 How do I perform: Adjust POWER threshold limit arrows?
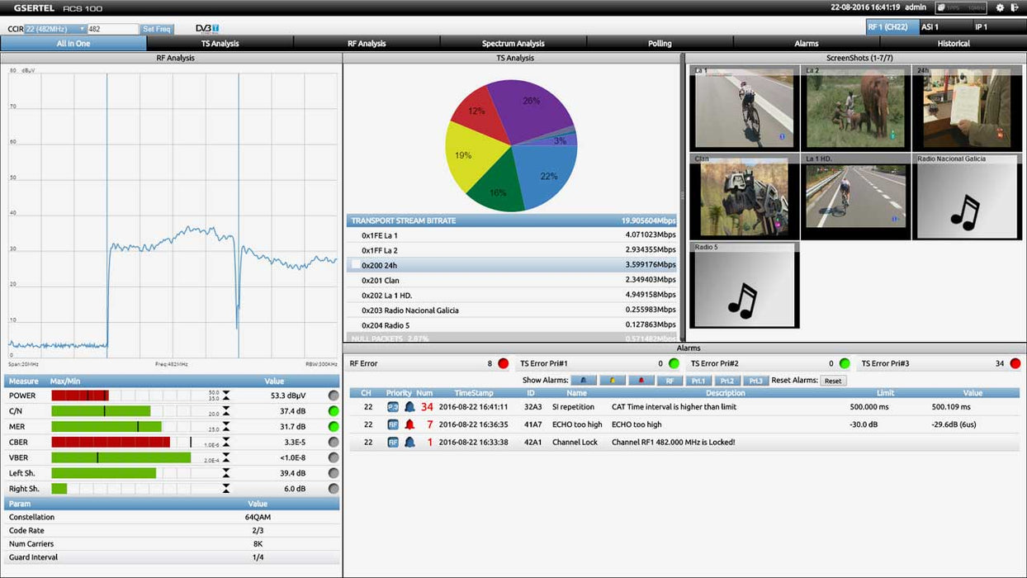tap(226, 396)
